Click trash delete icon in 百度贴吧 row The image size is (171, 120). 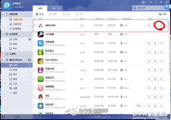point(155,43)
